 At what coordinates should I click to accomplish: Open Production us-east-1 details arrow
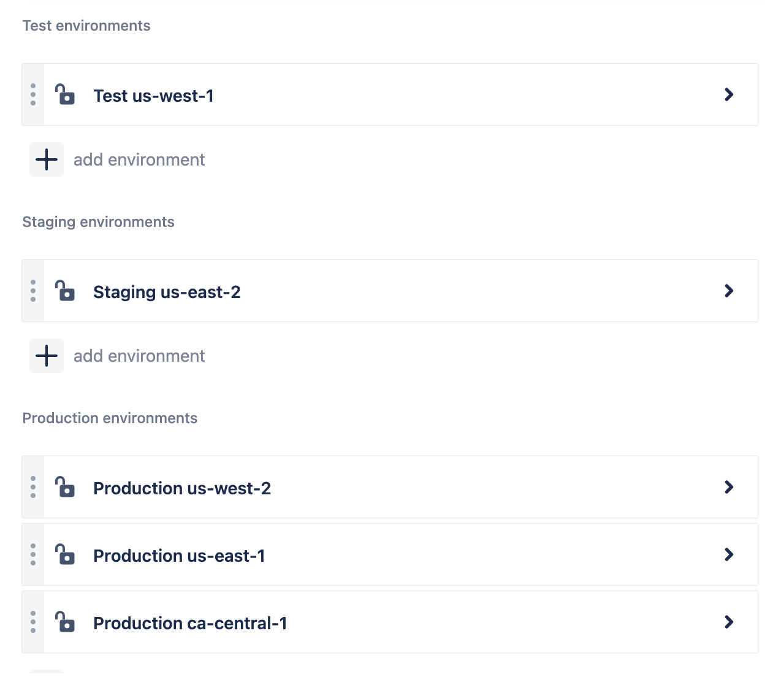(x=728, y=554)
